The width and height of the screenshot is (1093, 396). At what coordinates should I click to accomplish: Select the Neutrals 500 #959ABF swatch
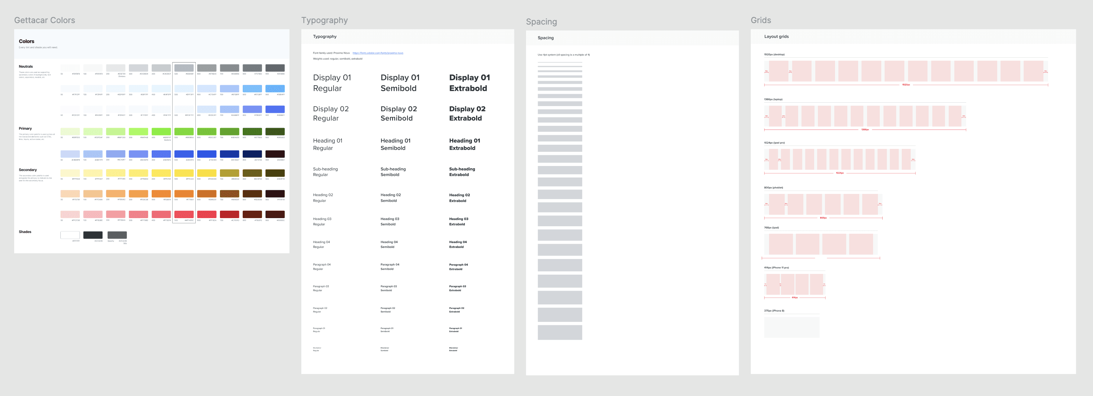click(184, 68)
